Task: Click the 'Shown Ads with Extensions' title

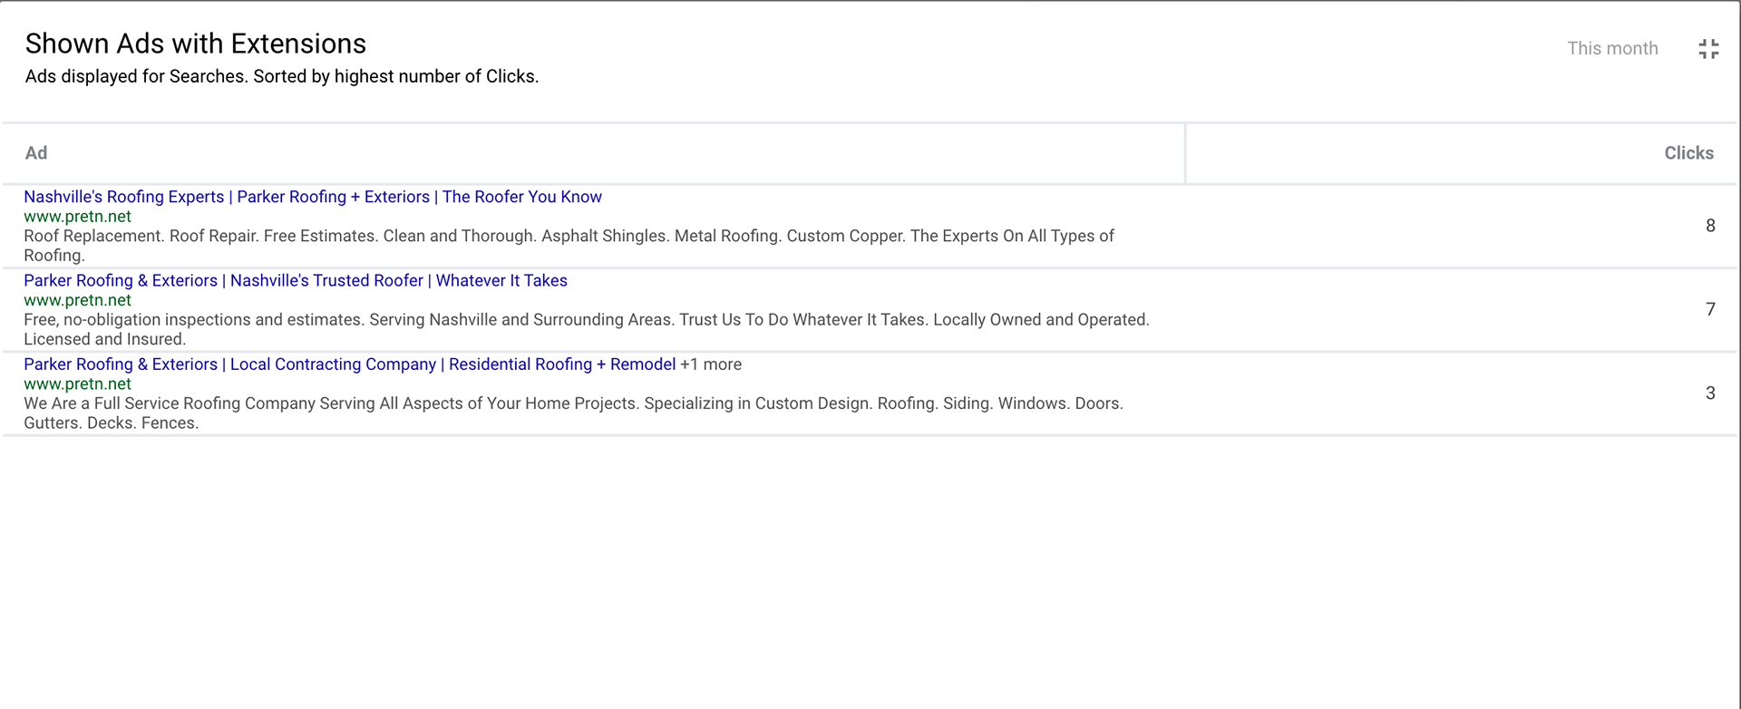Action: (196, 44)
